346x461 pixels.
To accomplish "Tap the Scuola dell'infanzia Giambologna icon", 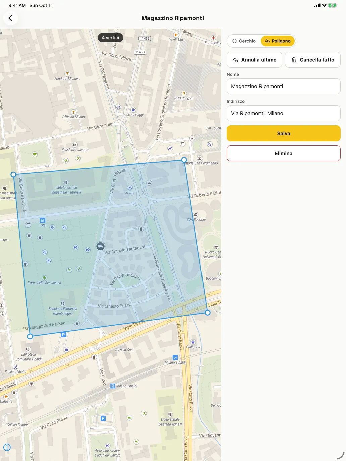I will tap(63, 304).
